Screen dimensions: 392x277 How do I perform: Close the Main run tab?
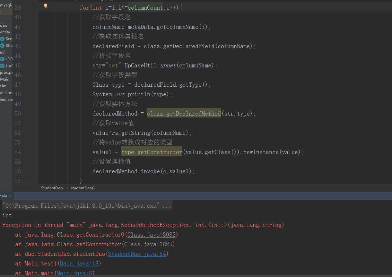[10, 196]
